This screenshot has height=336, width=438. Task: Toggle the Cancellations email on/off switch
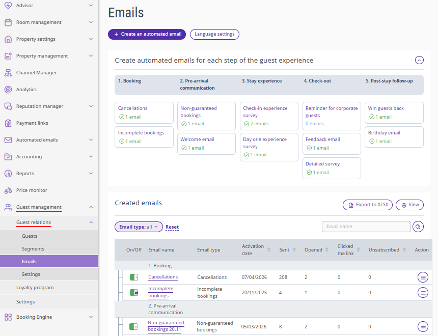coord(134,277)
